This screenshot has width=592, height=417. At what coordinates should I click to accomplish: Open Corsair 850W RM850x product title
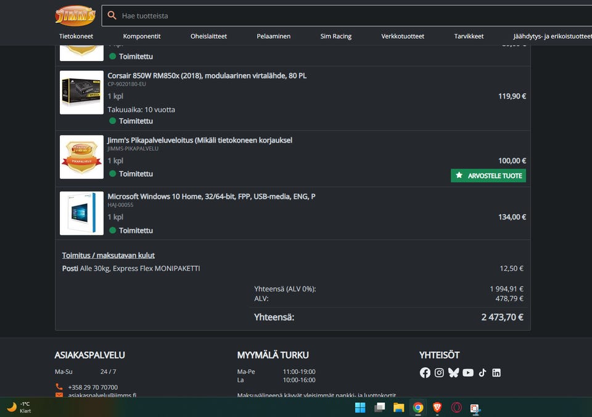[x=207, y=76]
